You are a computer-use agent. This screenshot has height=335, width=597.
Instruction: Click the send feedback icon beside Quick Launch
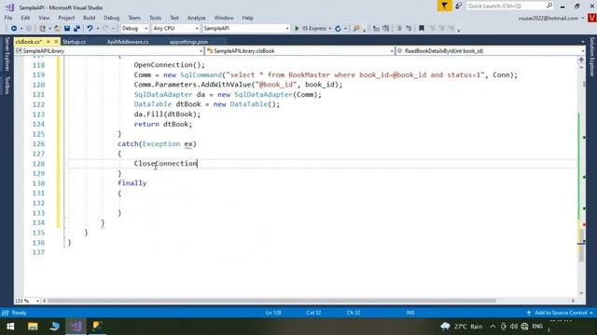pos(458,6)
